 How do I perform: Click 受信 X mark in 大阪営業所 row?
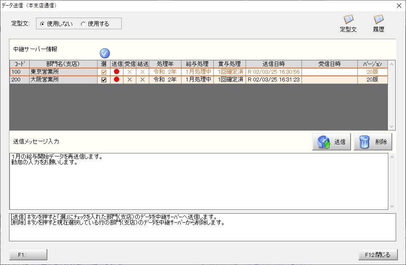[x=130, y=80]
